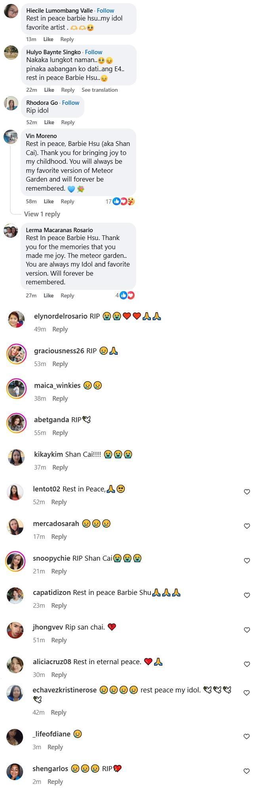Heart snoopychie's RIP Shan Cai comment
274x791 pixels.
[247, 560]
